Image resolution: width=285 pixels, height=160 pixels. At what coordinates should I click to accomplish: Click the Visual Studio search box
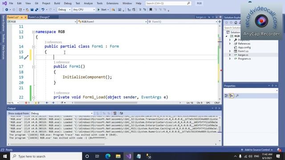168,3
